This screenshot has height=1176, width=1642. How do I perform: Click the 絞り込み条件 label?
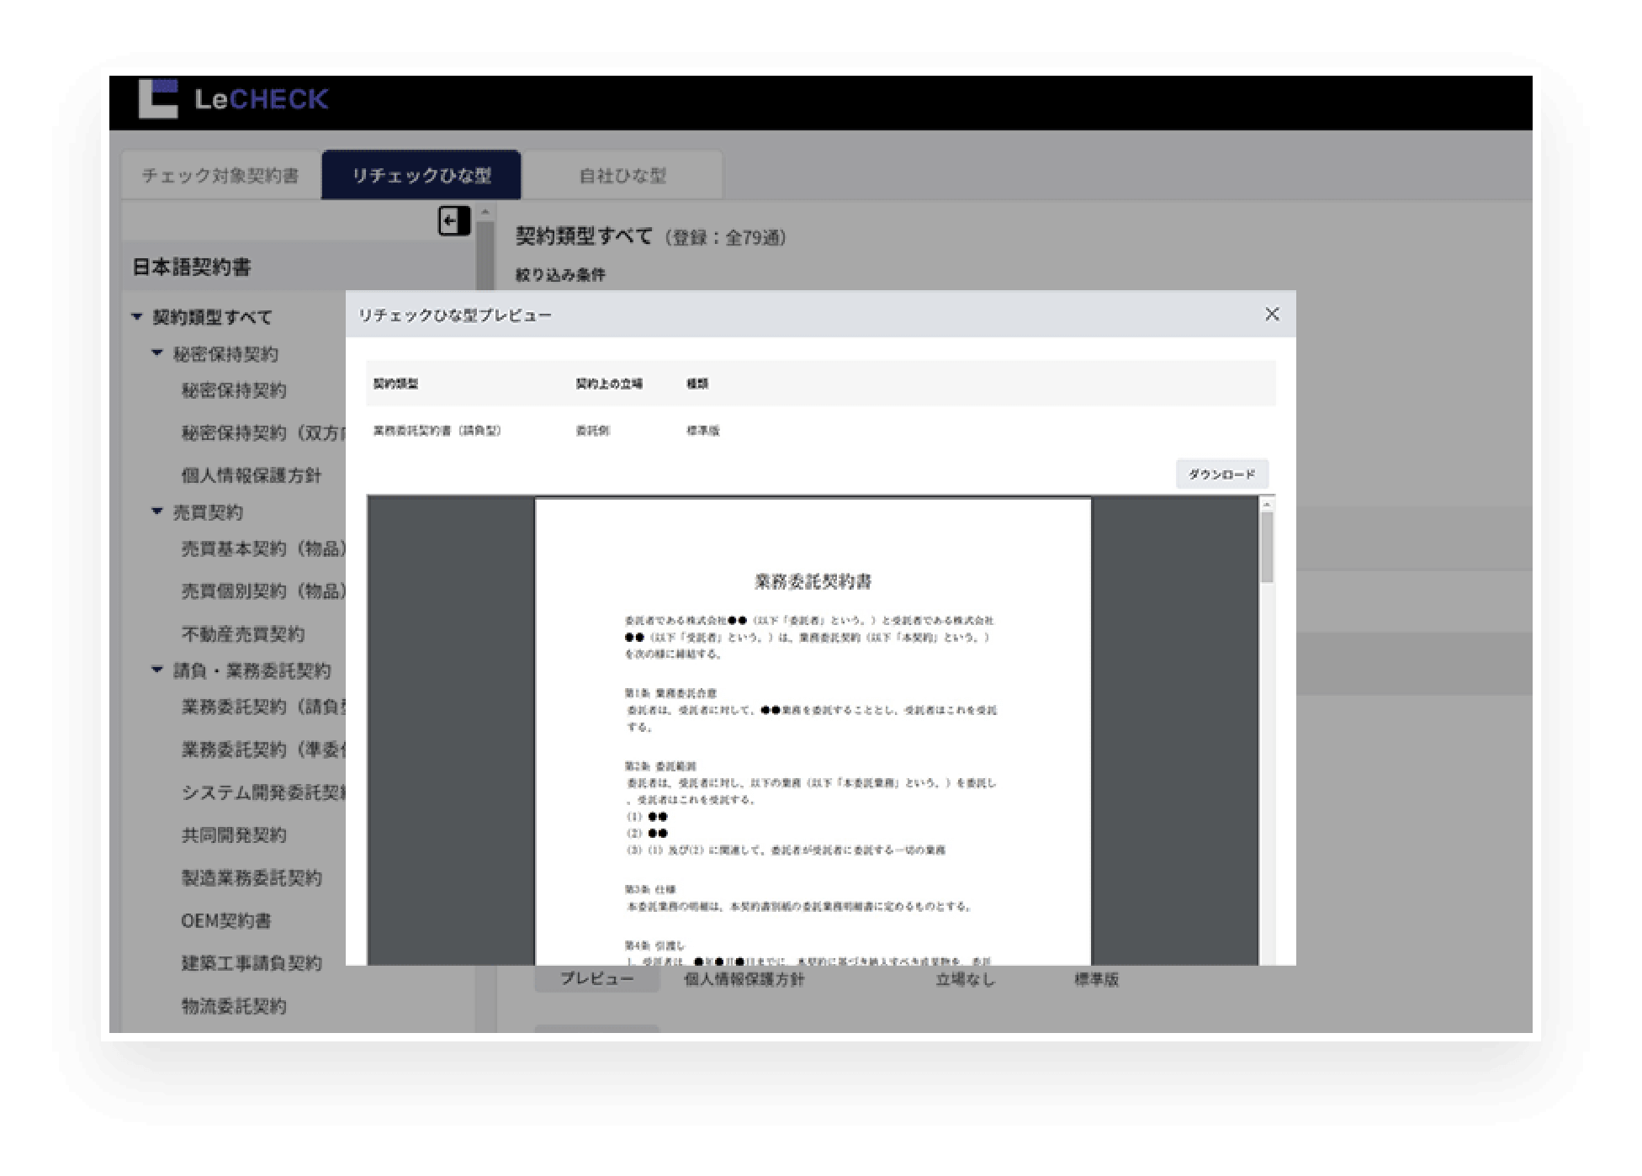[x=560, y=274]
